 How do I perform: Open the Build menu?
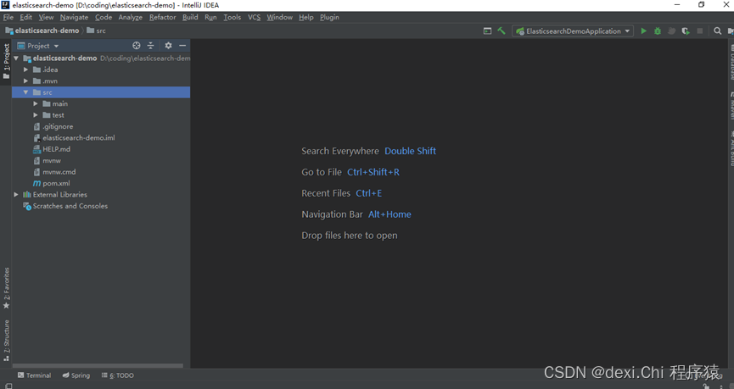click(x=190, y=17)
